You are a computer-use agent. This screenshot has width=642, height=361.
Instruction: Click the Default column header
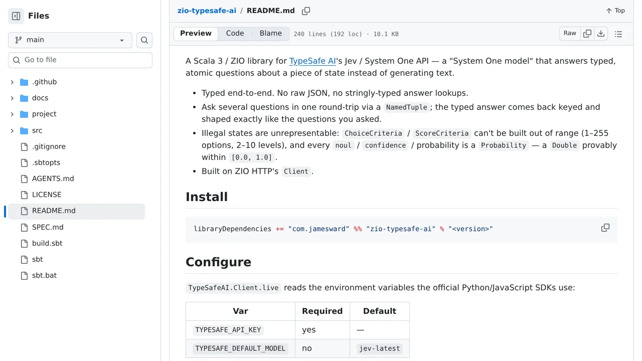tap(380, 311)
